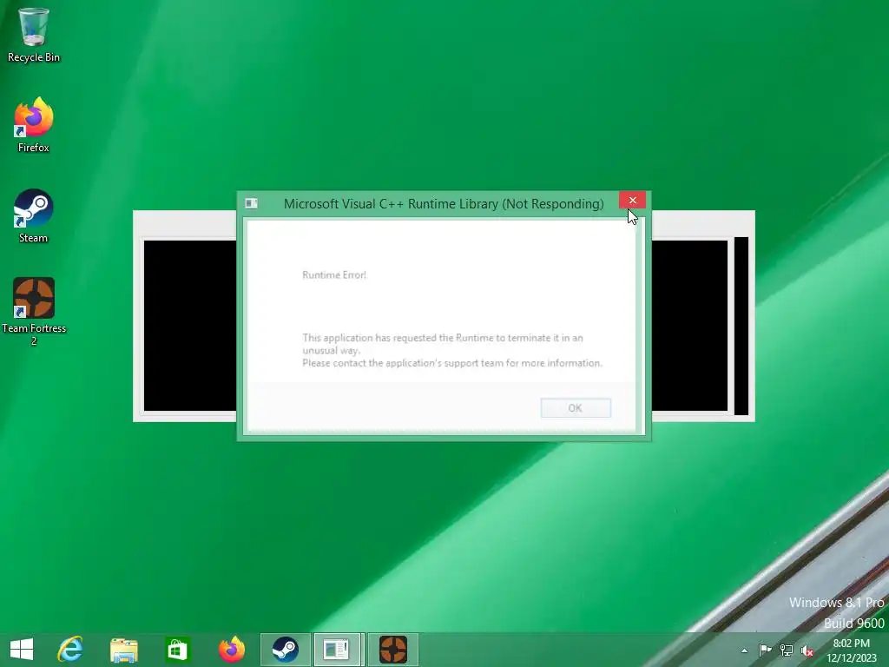Click the dialog's title bar system icon
889x667 pixels.
click(251, 203)
